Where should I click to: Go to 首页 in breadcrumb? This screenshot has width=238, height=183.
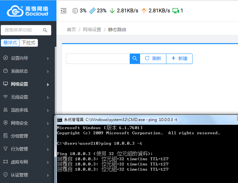(71, 30)
